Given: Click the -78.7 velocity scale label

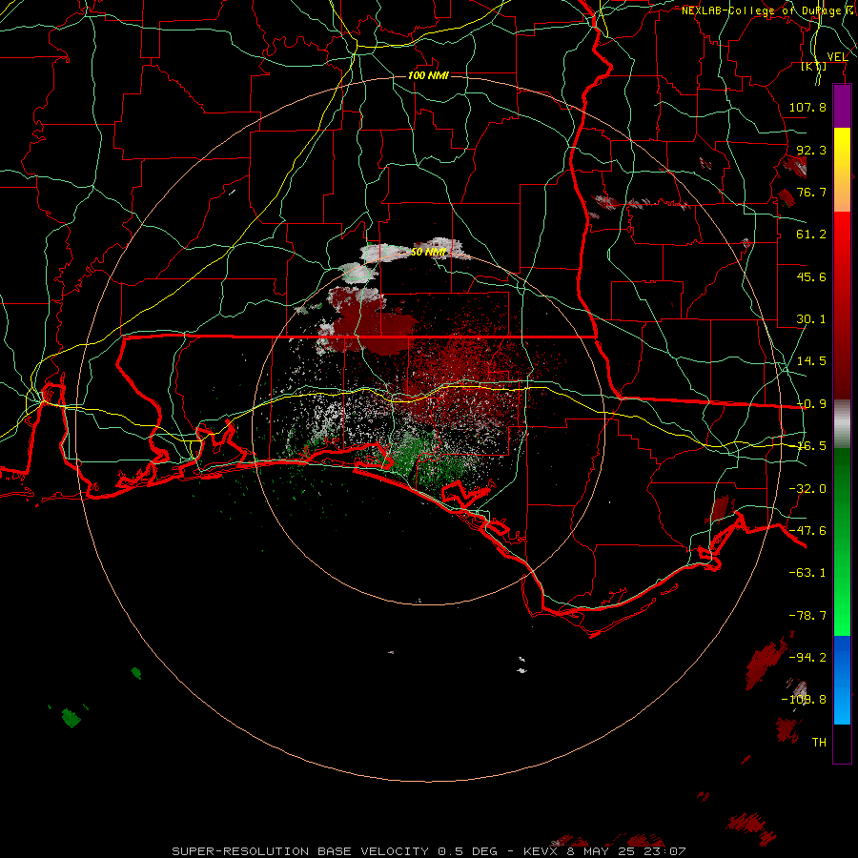Looking at the screenshot, I should (x=807, y=616).
